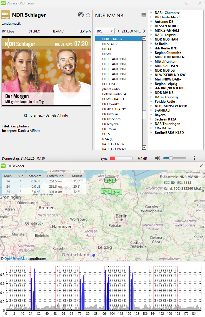Open the broadcast antenna signal icon
205x317 pixels.
coord(81,14)
